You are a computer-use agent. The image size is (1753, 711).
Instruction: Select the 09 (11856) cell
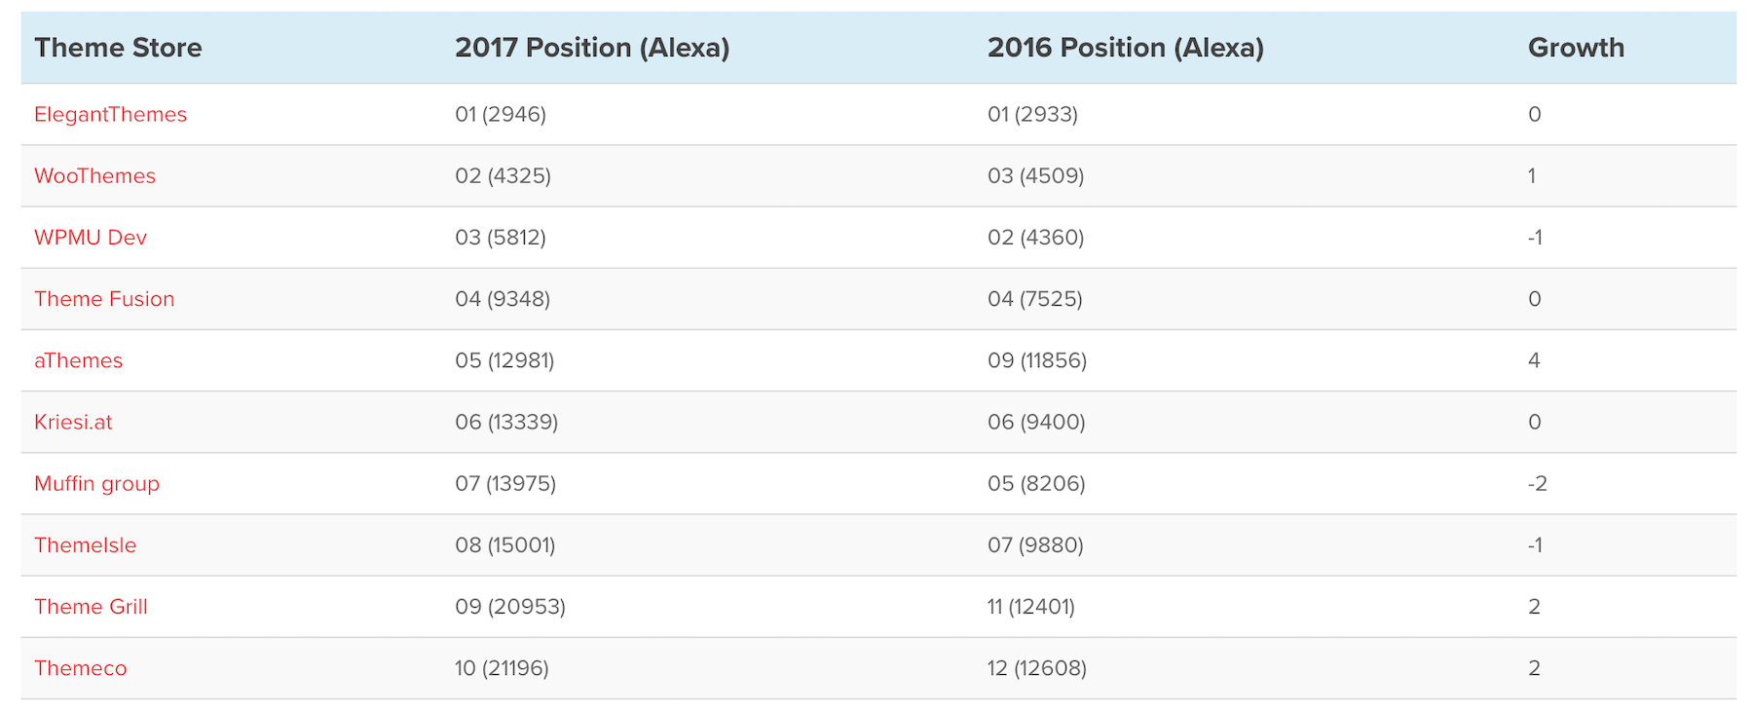pos(1036,360)
